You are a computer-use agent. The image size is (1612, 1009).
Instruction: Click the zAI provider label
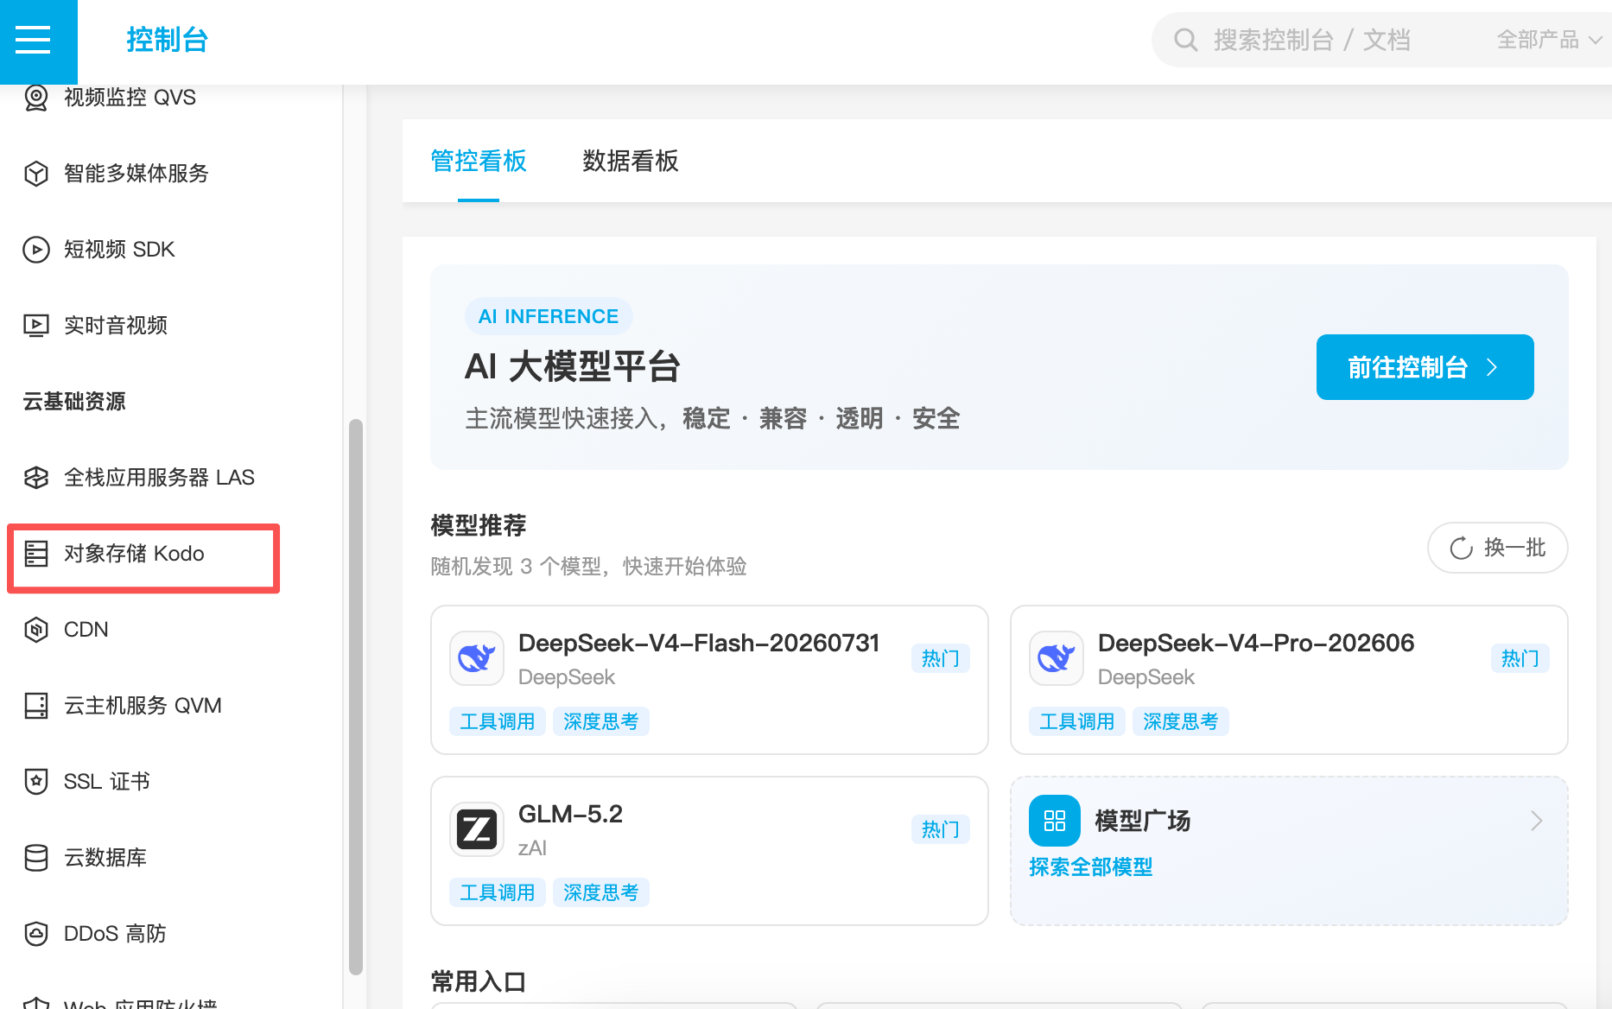tap(532, 847)
